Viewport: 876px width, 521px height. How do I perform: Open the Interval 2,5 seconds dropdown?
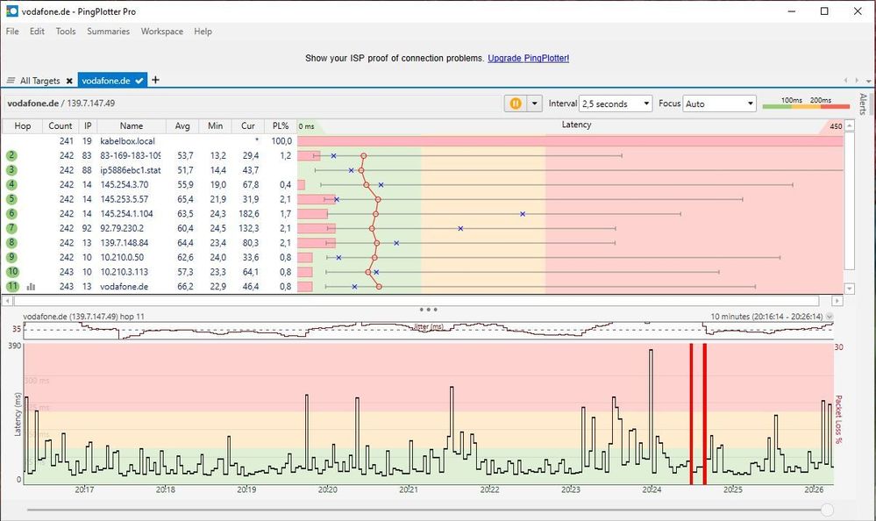pyautogui.click(x=615, y=103)
